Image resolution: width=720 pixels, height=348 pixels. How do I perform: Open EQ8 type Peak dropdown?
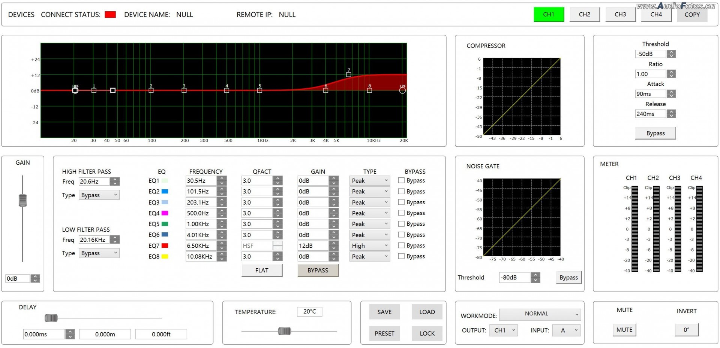point(370,257)
